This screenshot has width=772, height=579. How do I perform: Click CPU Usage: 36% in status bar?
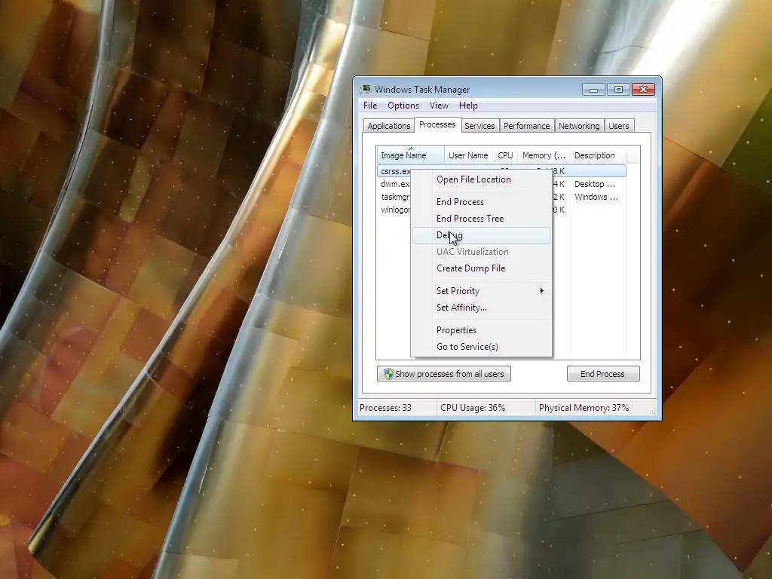(x=473, y=408)
